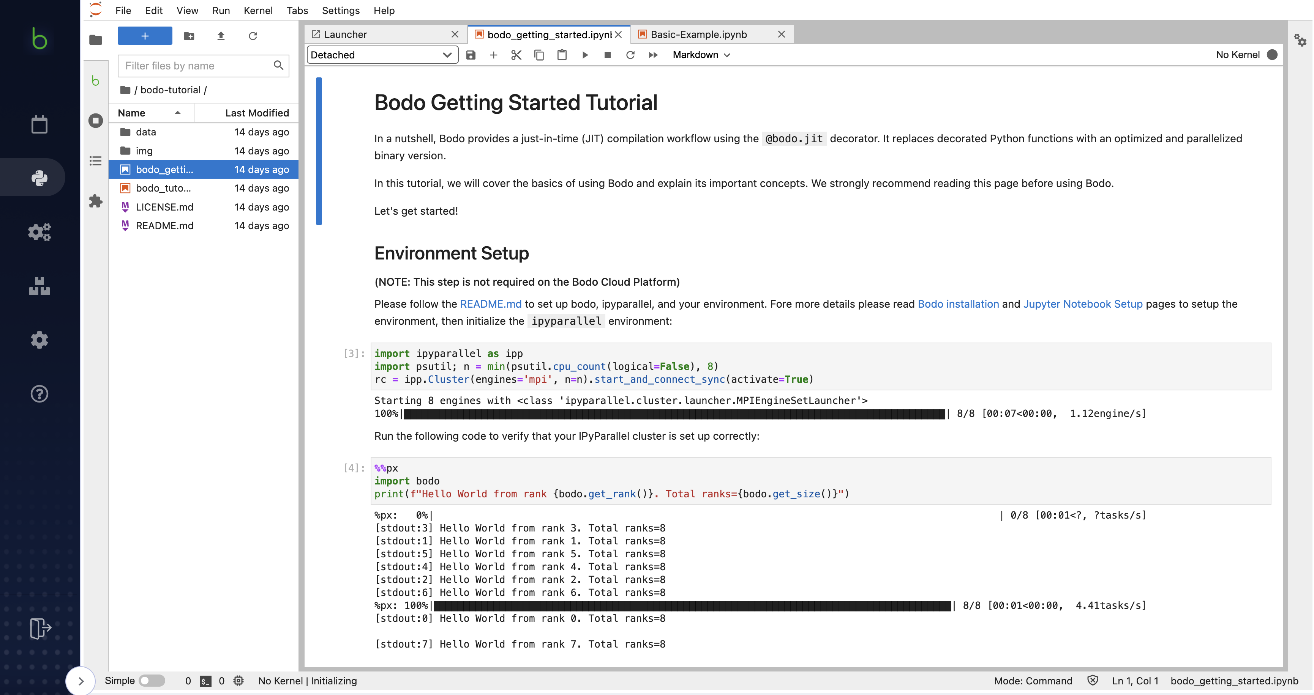Screen dimensions: 1314x695
Task: Open the clusters blocks icon in sidebar
Action: point(39,286)
